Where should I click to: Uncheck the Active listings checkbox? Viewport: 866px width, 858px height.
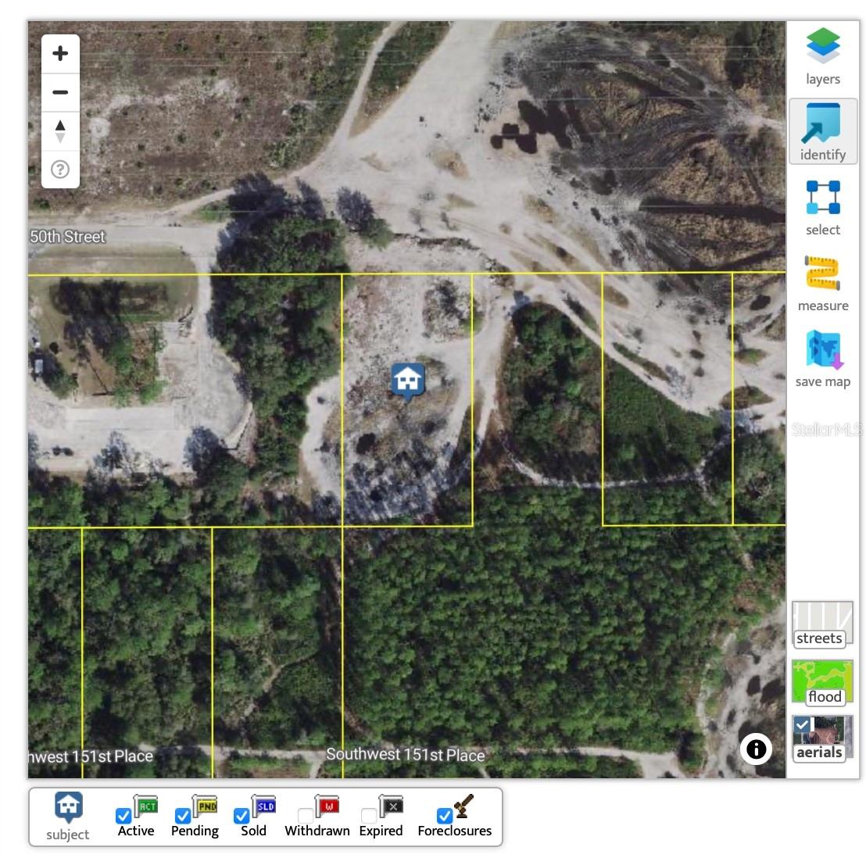pyautogui.click(x=123, y=816)
